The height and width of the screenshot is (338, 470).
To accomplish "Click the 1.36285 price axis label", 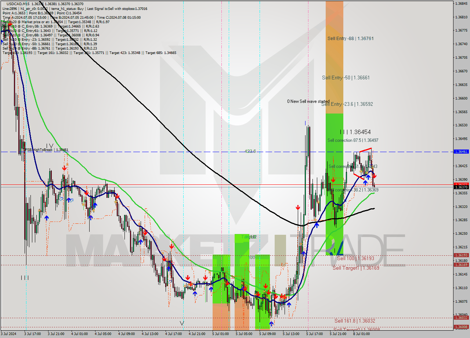I will pyautogui.click(x=461, y=220).
